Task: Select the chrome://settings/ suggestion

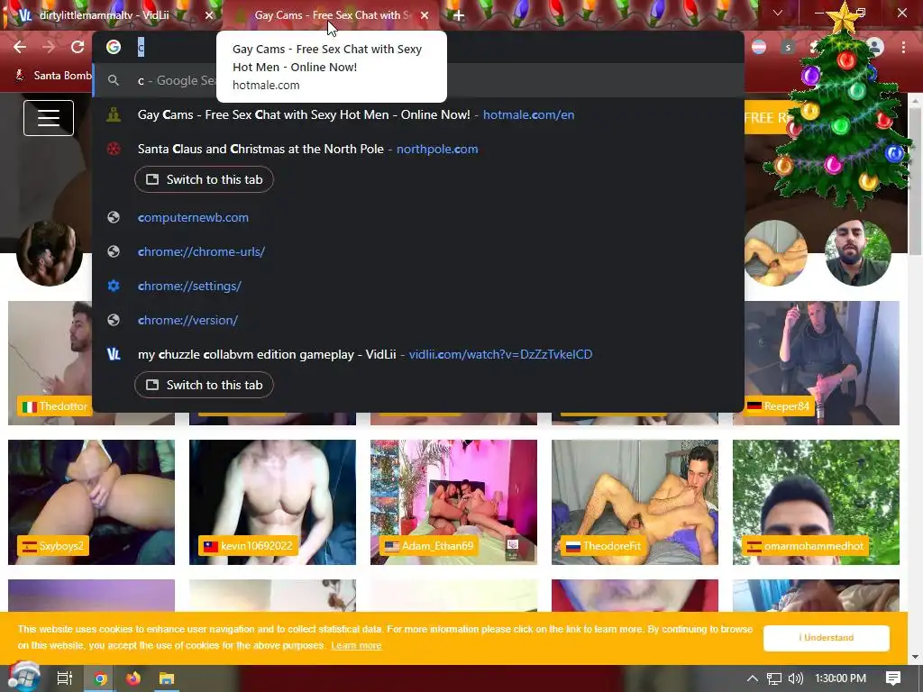Action: [x=418, y=286]
